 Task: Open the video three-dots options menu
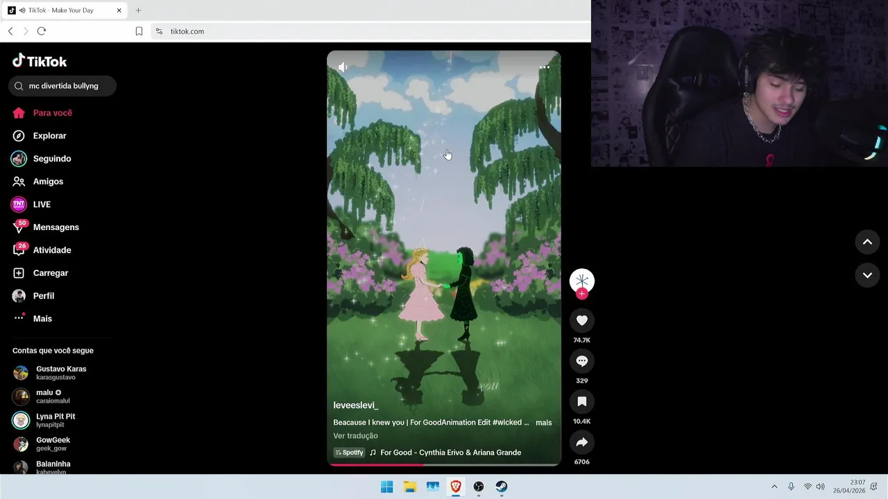tap(545, 67)
